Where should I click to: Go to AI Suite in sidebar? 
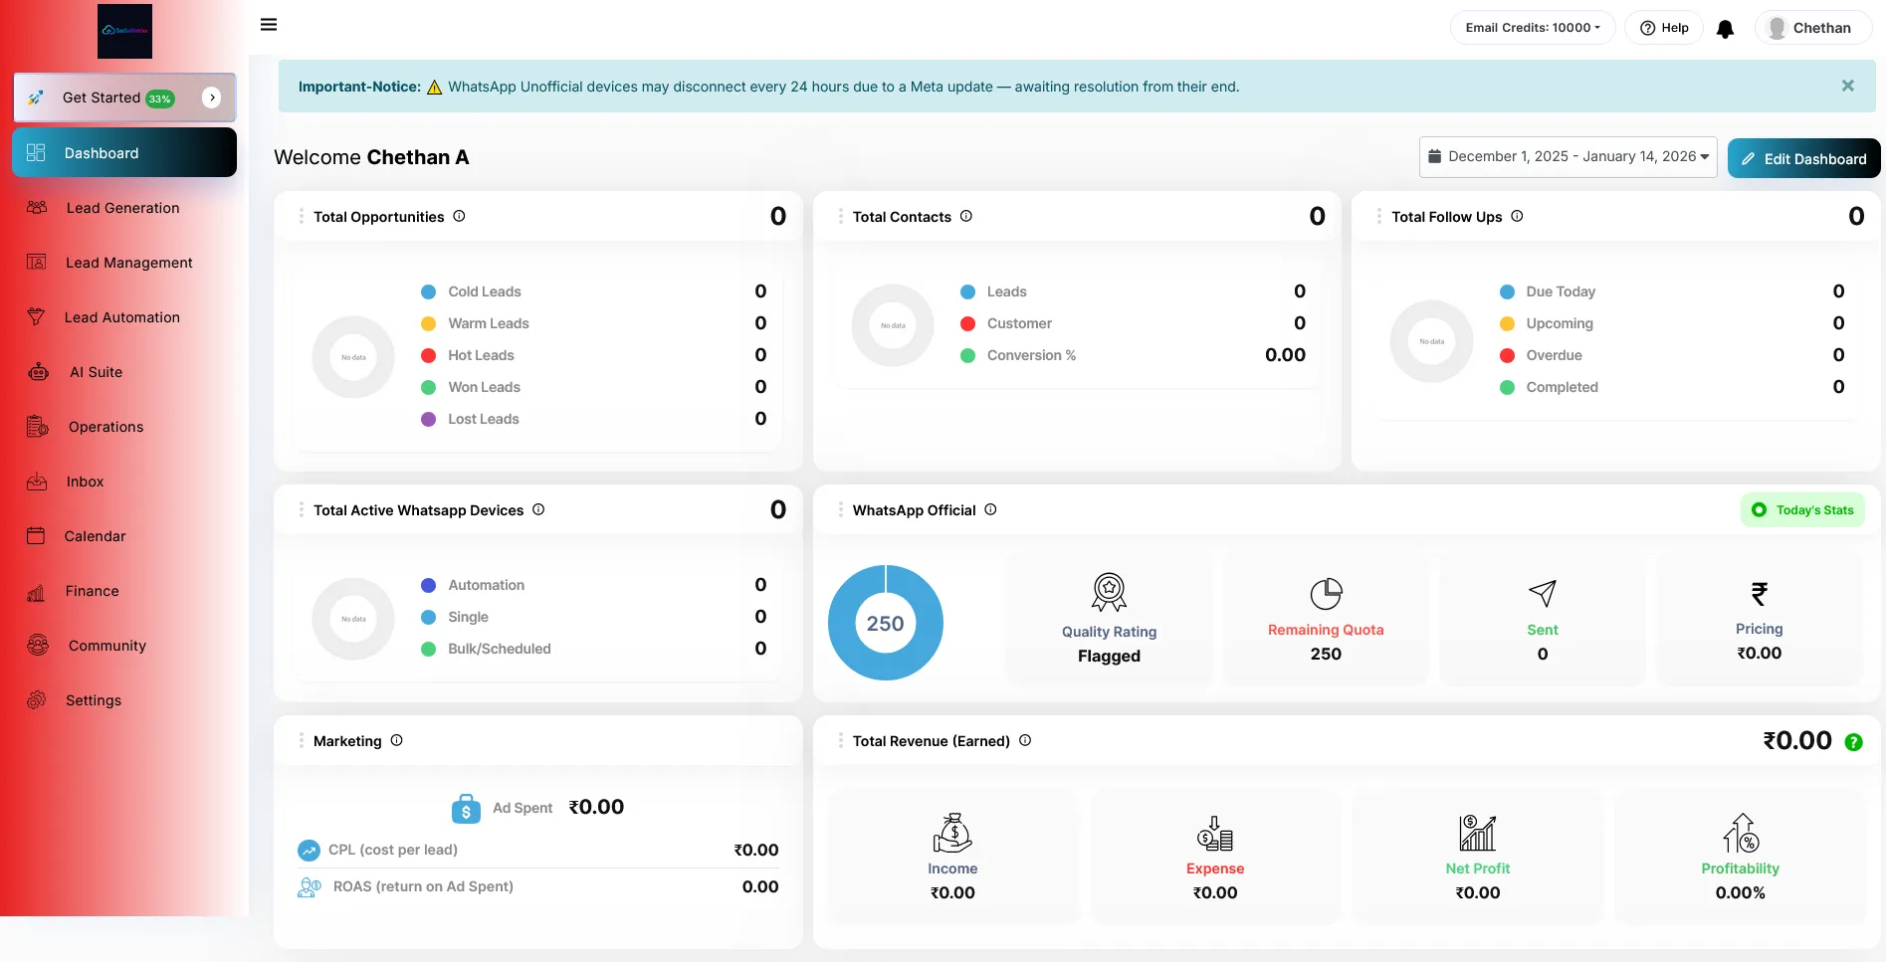96,372
